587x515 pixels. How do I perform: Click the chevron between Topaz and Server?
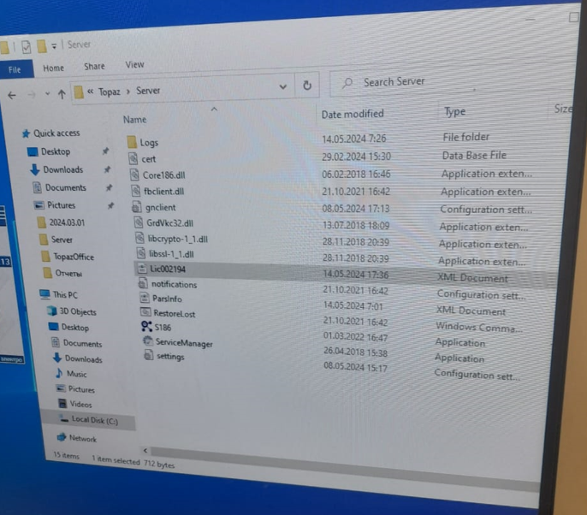pyautogui.click(x=127, y=92)
